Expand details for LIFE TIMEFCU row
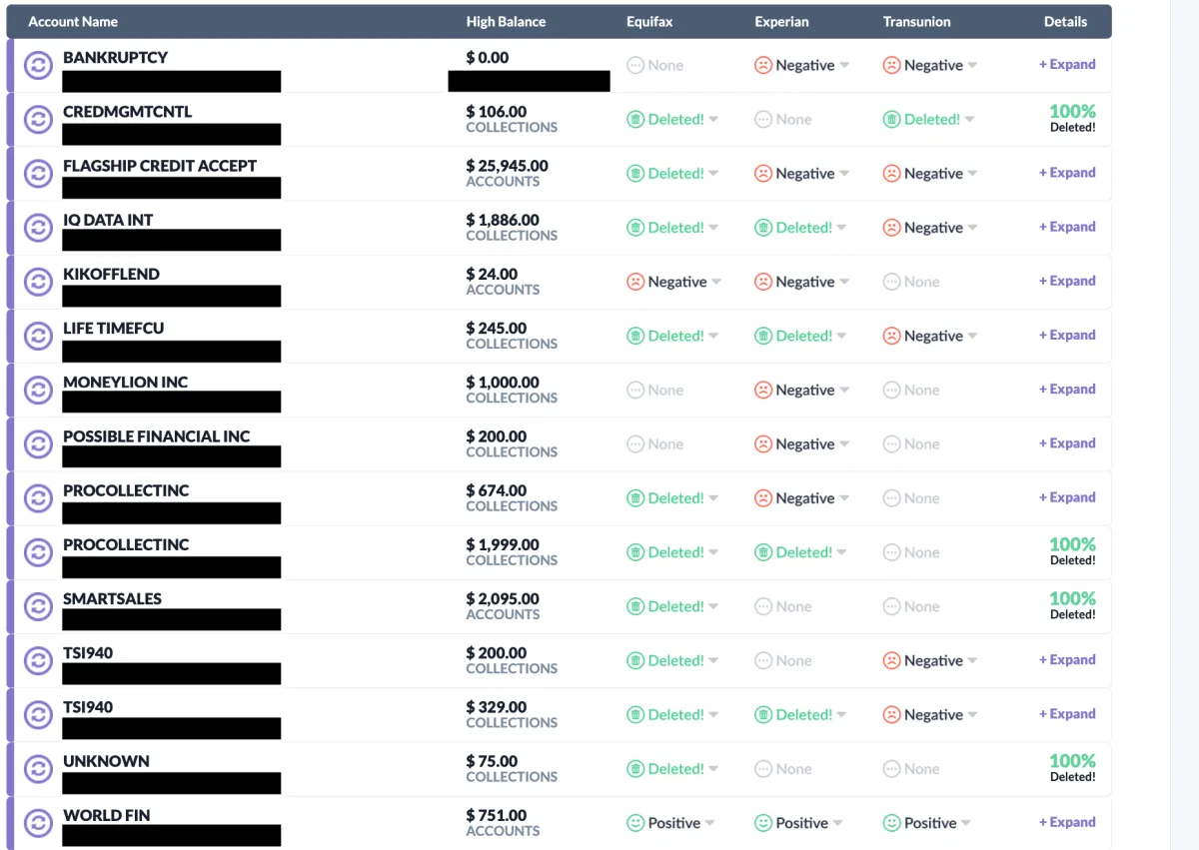The image size is (1199, 850). pos(1067,335)
